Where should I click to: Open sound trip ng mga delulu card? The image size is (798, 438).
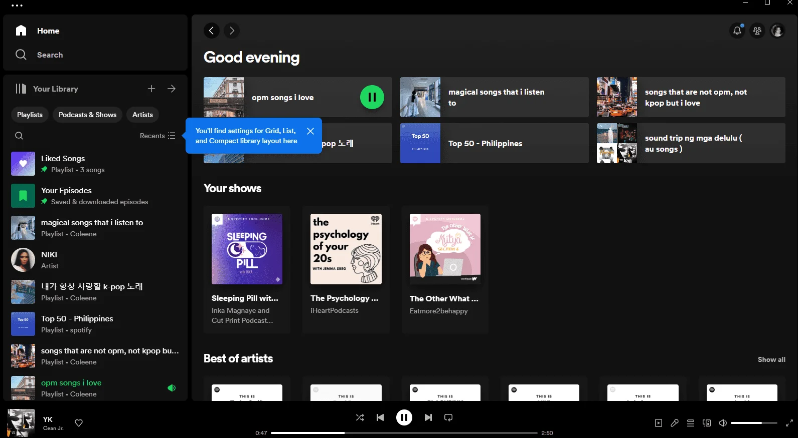(691, 143)
